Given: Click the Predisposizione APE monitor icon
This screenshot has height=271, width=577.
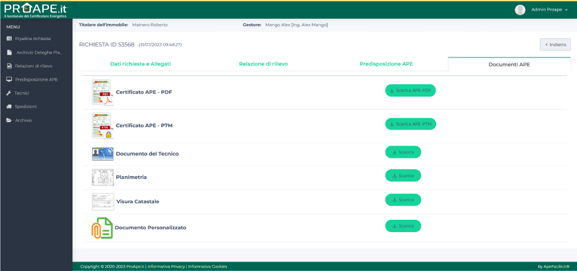Looking at the screenshot, I should coord(9,80).
